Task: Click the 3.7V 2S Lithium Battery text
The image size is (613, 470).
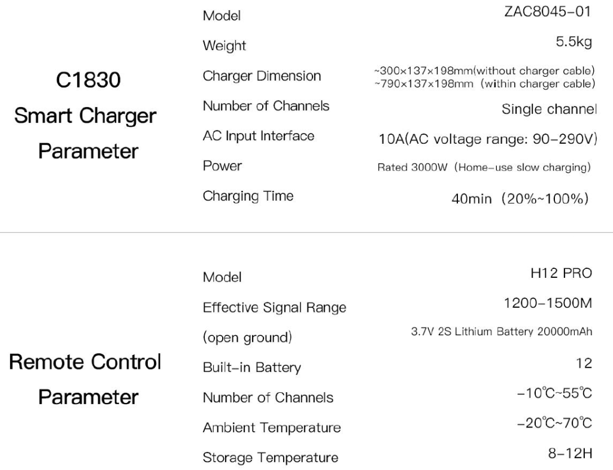Action: tap(501, 332)
